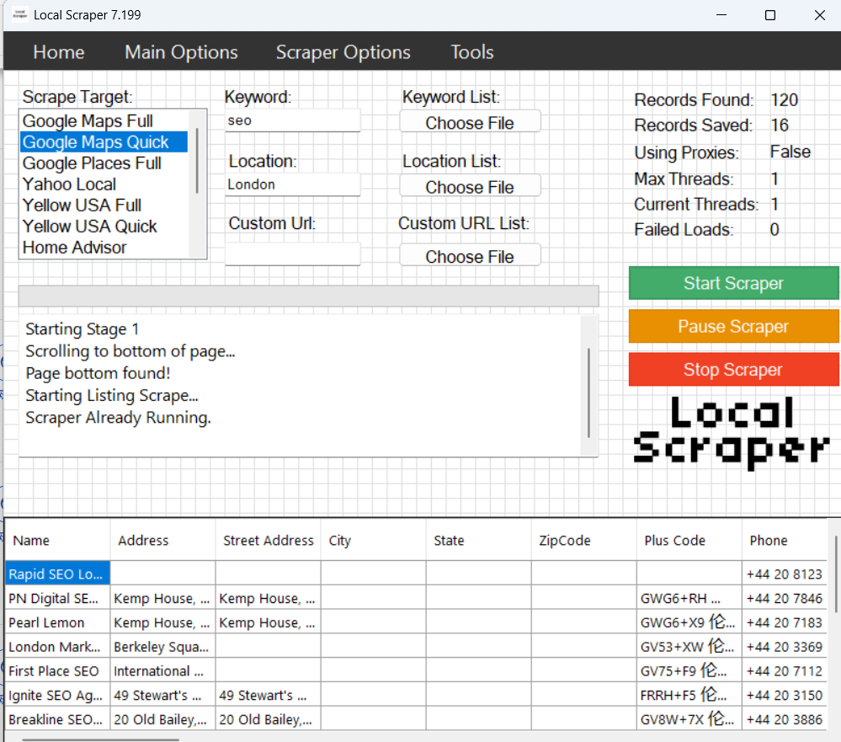Select Home Advisor scrape target

pos(104,248)
